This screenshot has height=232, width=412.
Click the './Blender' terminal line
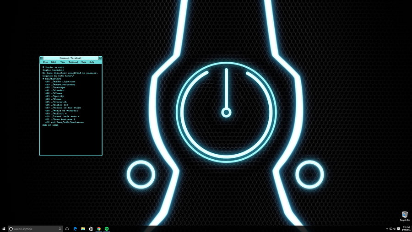click(54, 91)
